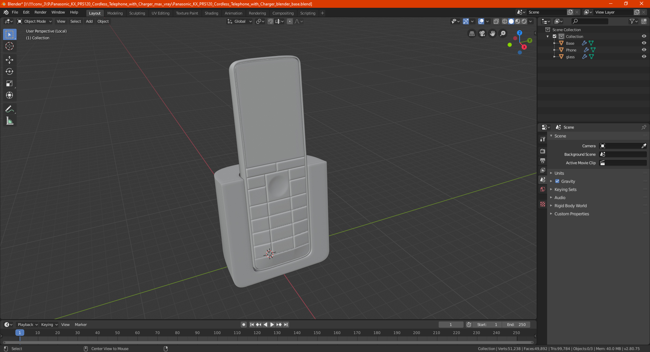Open the World properties tab icon
This screenshot has height=352, width=650.
tap(543, 189)
